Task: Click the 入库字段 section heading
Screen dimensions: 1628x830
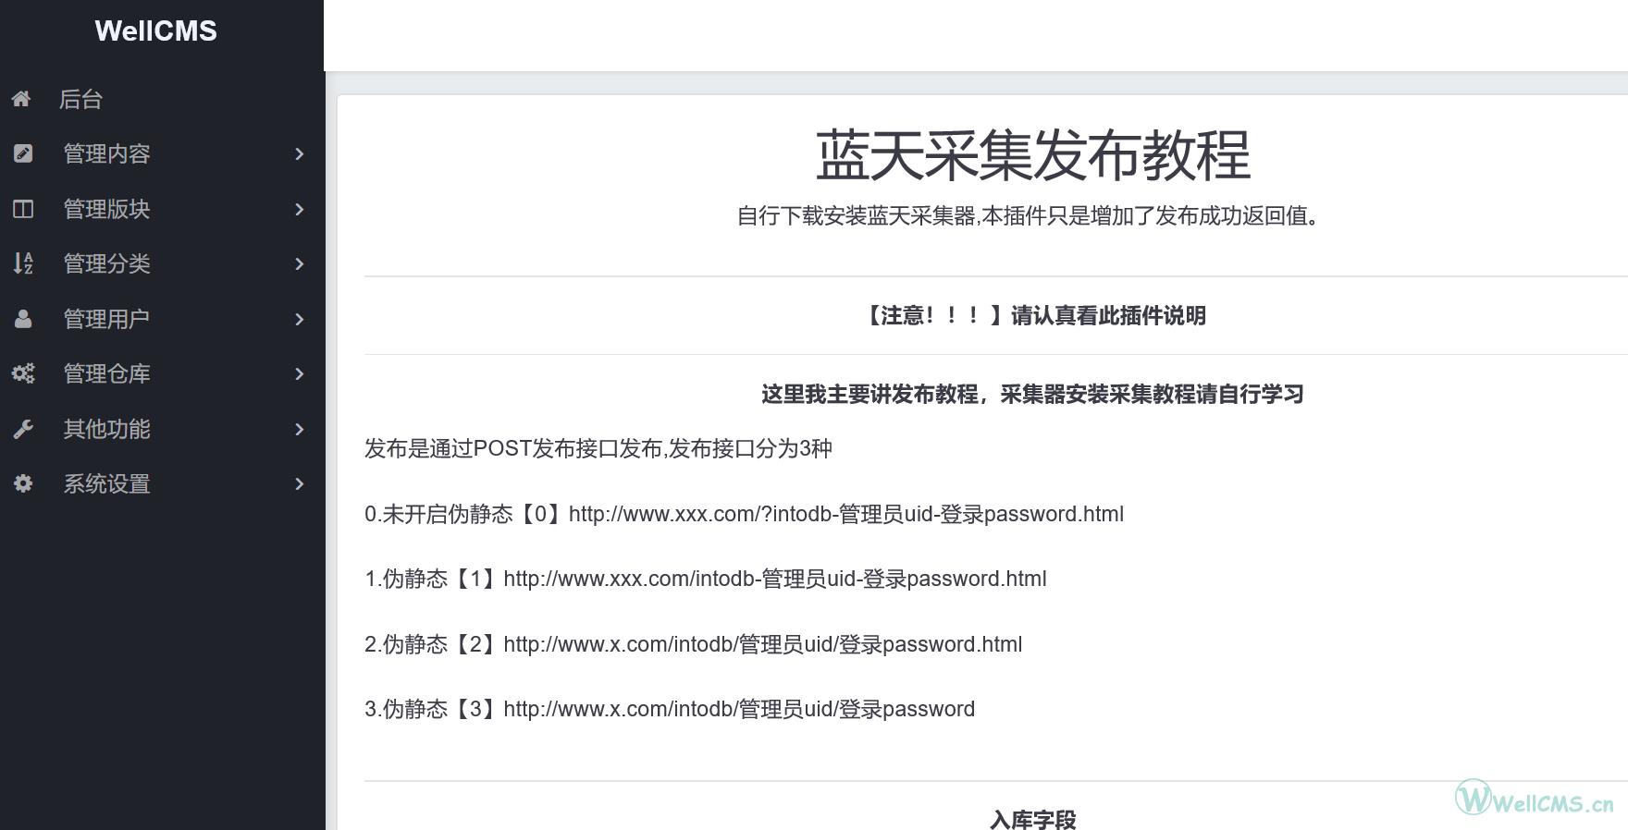Action: coord(1032,819)
